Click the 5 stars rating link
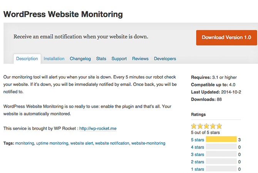This screenshot has width=258, height=173. [198, 140]
